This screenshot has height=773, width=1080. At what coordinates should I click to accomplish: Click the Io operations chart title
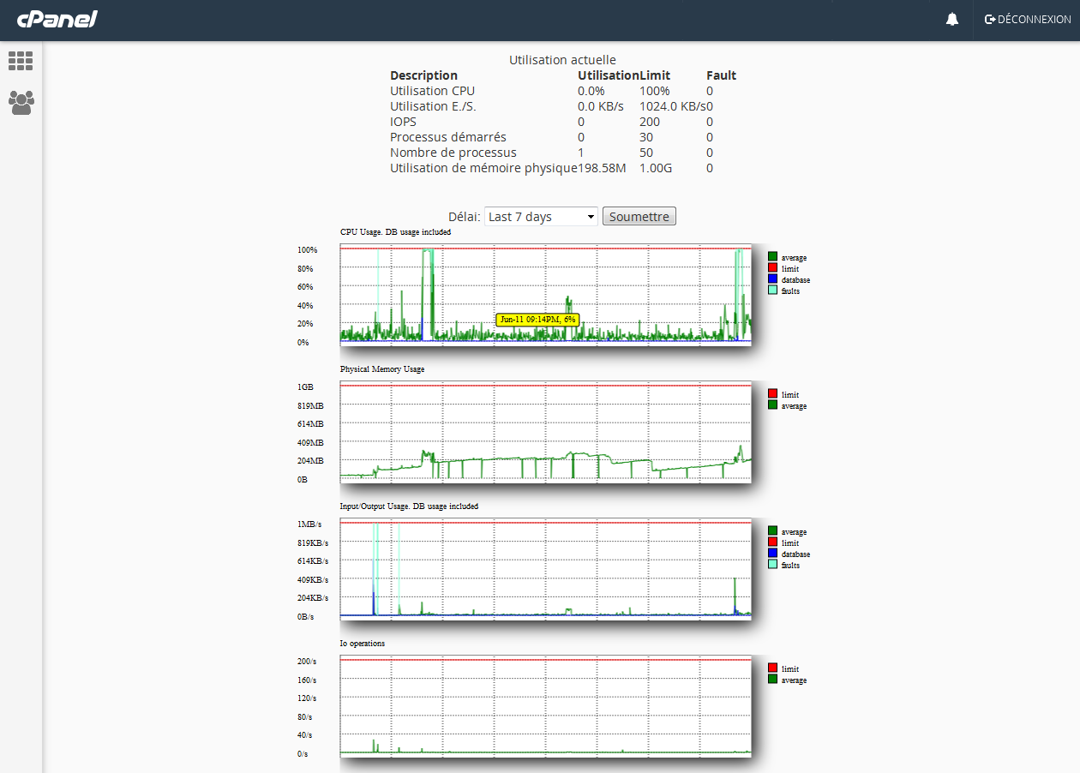[363, 644]
